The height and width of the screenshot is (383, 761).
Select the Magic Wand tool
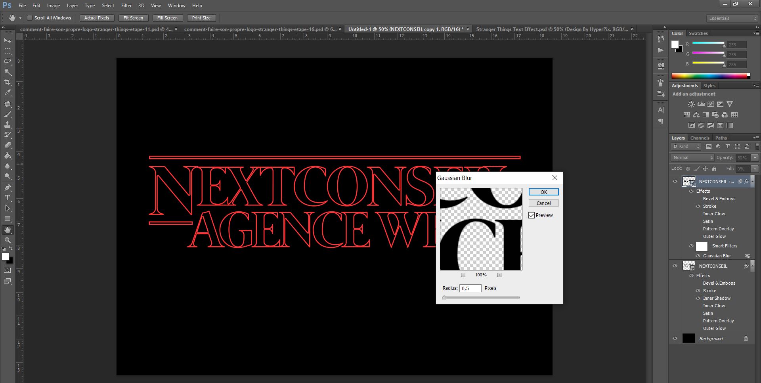(8, 72)
